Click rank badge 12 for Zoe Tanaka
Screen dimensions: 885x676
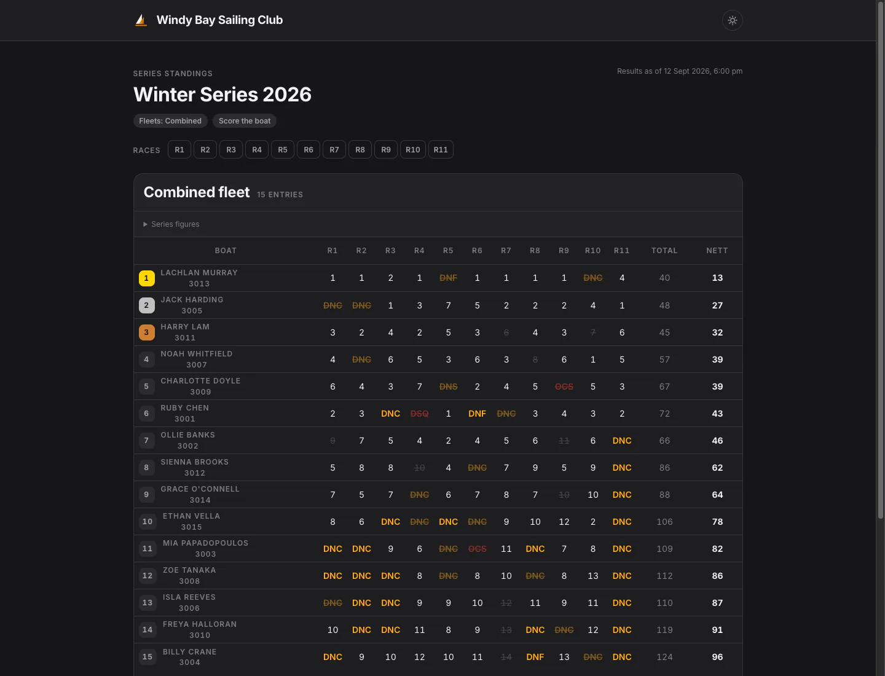147,576
